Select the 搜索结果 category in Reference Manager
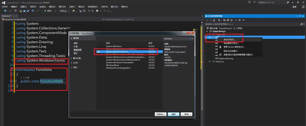 pos(78,50)
